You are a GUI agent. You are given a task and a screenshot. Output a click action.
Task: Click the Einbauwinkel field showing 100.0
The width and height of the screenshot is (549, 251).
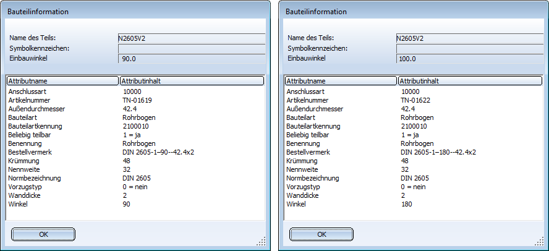tap(469, 59)
